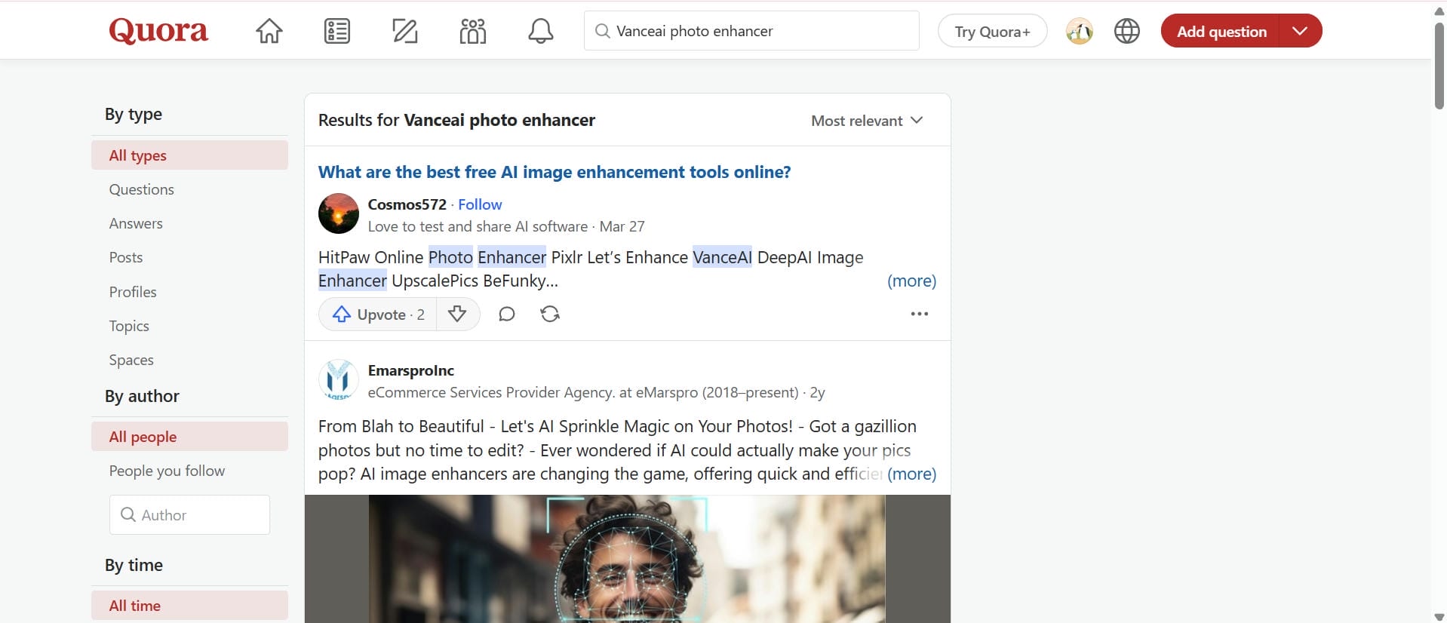The image size is (1447, 623).
Task: Click the Quora logo
Action: (158, 31)
